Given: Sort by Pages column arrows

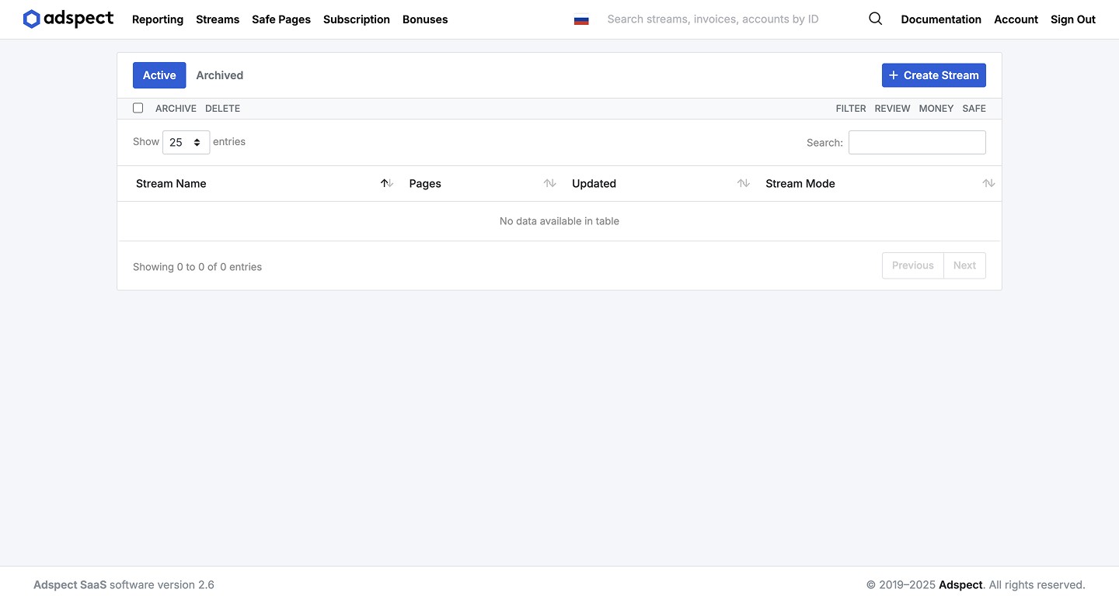Looking at the screenshot, I should click(x=549, y=184).
